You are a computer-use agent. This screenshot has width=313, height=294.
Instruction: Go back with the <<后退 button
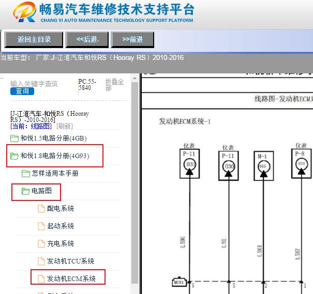pyautogui.click(x=87, y=39)
